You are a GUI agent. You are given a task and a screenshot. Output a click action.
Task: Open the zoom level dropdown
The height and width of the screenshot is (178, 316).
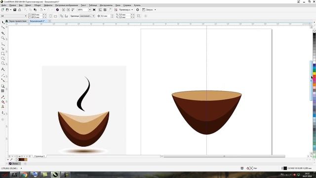90,10
